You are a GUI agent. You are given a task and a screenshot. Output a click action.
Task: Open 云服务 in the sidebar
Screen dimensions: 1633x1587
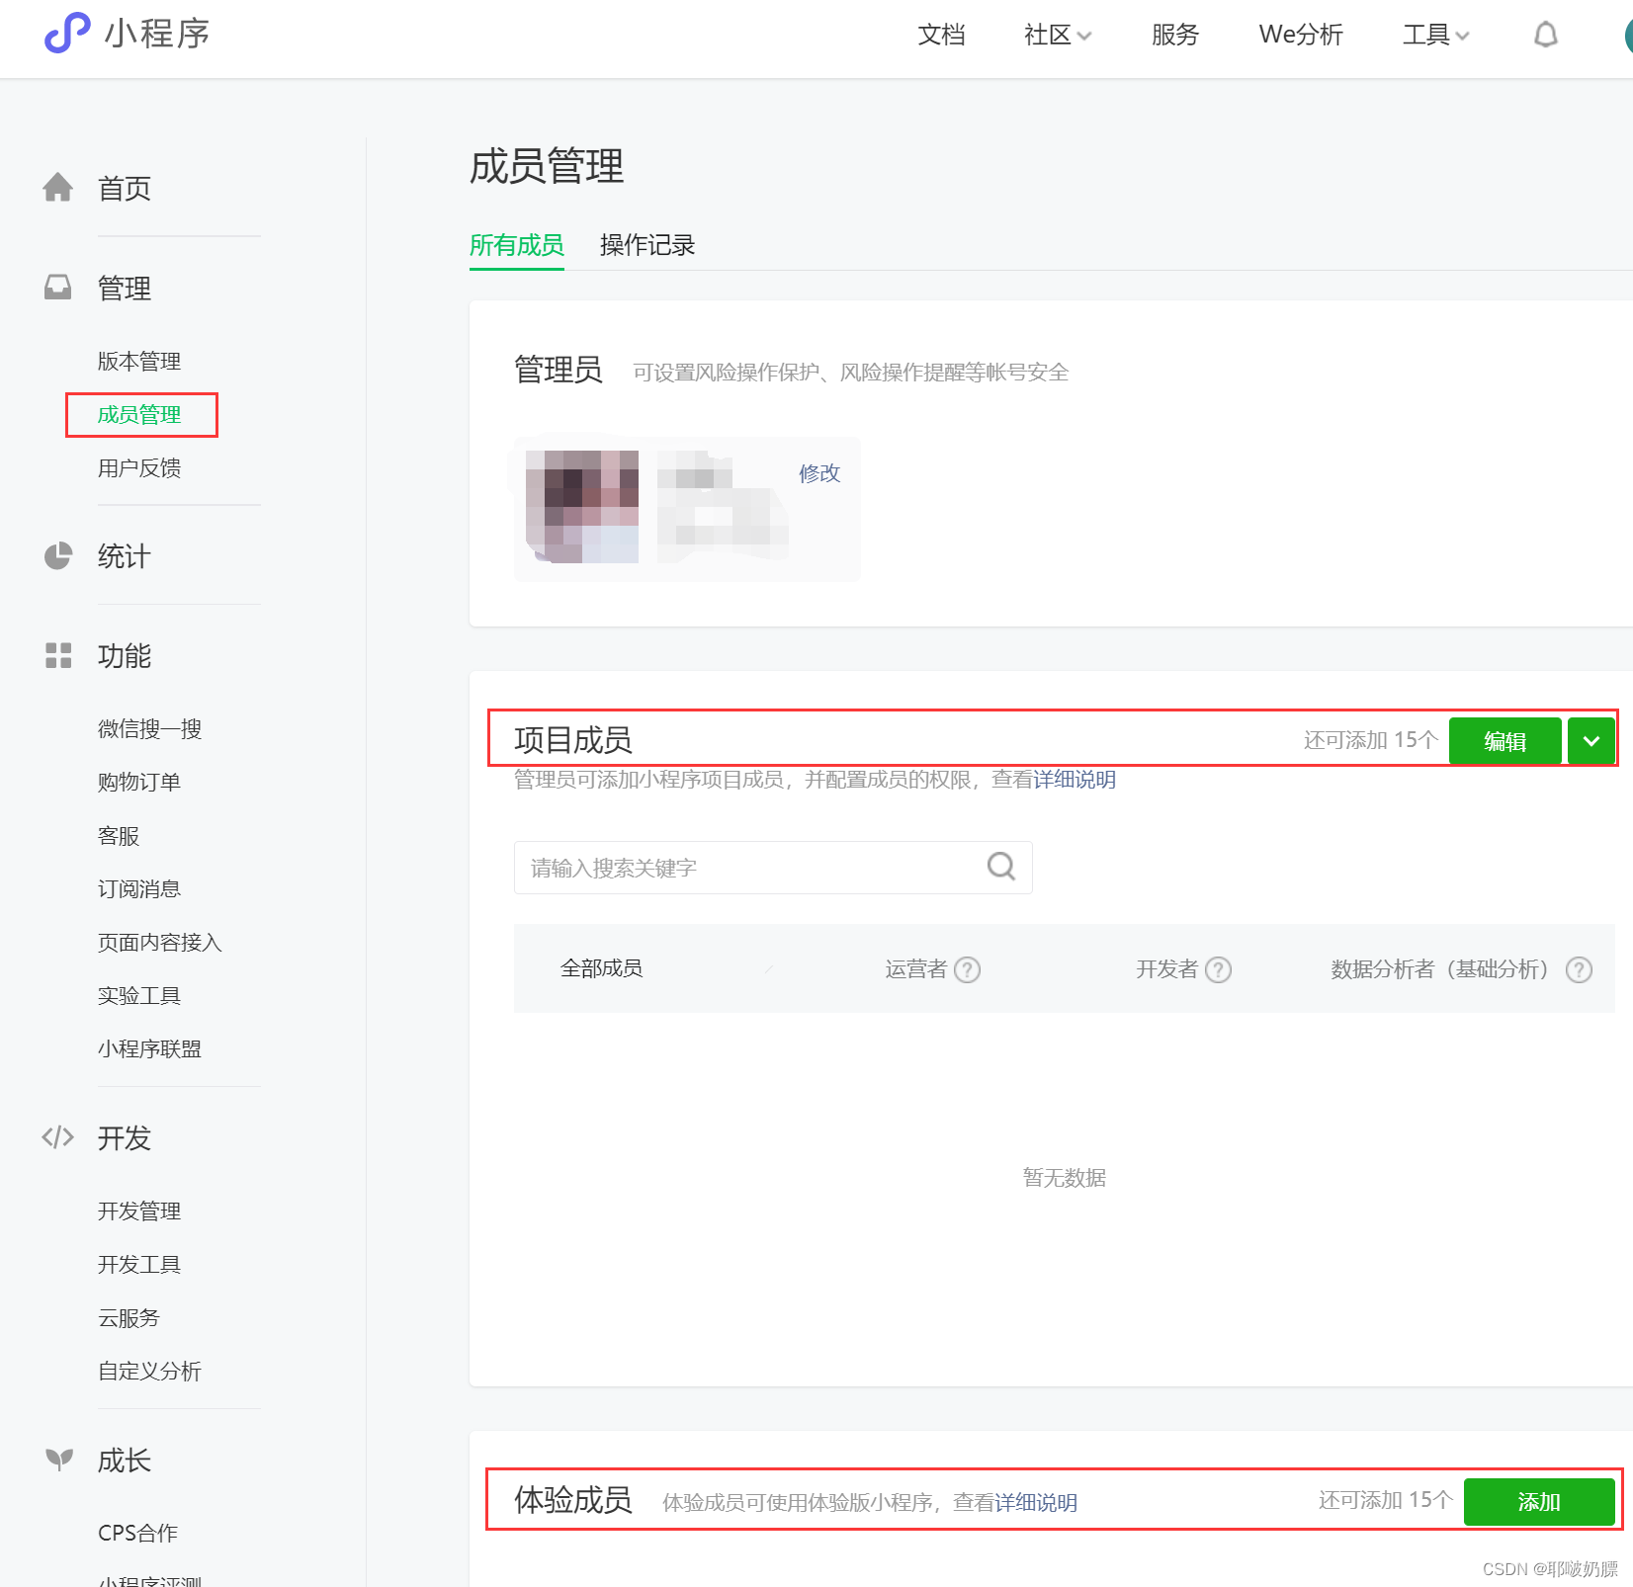tap(129, 1318)
